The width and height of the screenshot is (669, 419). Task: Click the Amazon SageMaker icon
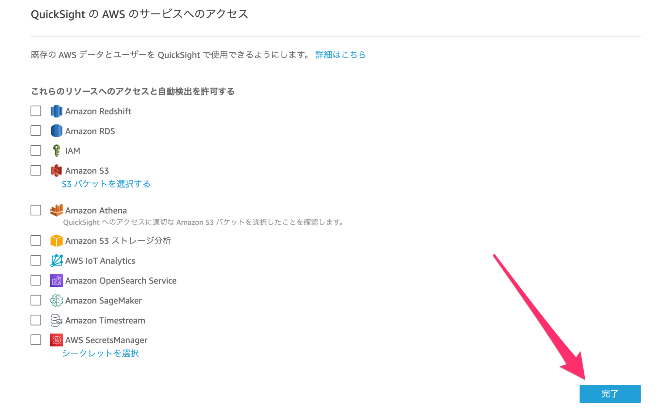click(56, 300)
